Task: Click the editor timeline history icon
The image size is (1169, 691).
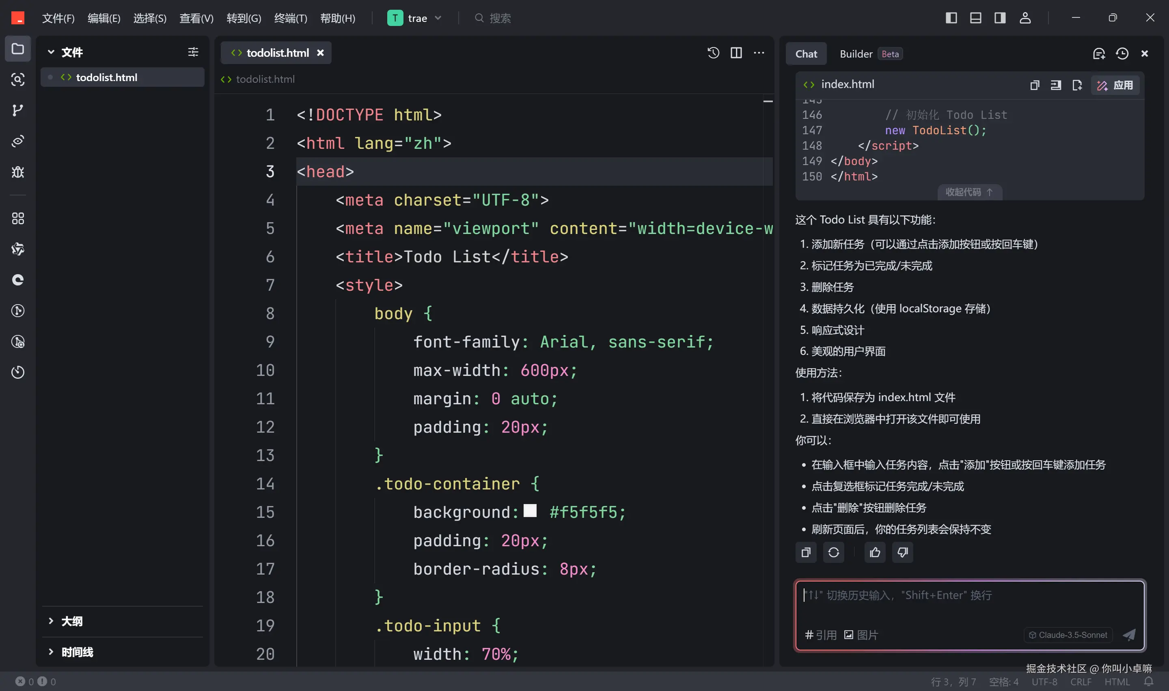Action: point(713,53)
